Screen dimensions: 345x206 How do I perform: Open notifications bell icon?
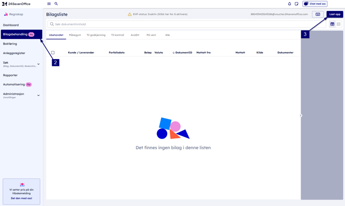pyautogui.click(x=289, y=4)
